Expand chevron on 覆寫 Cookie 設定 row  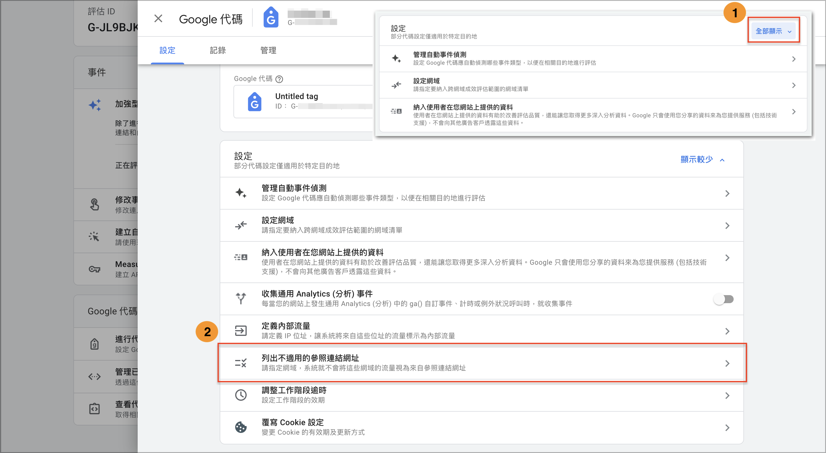tap(727, 428)
